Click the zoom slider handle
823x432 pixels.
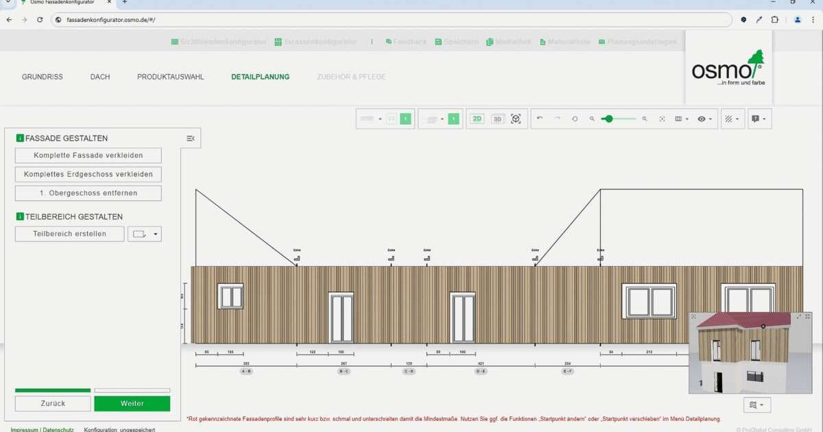[608, 119]
